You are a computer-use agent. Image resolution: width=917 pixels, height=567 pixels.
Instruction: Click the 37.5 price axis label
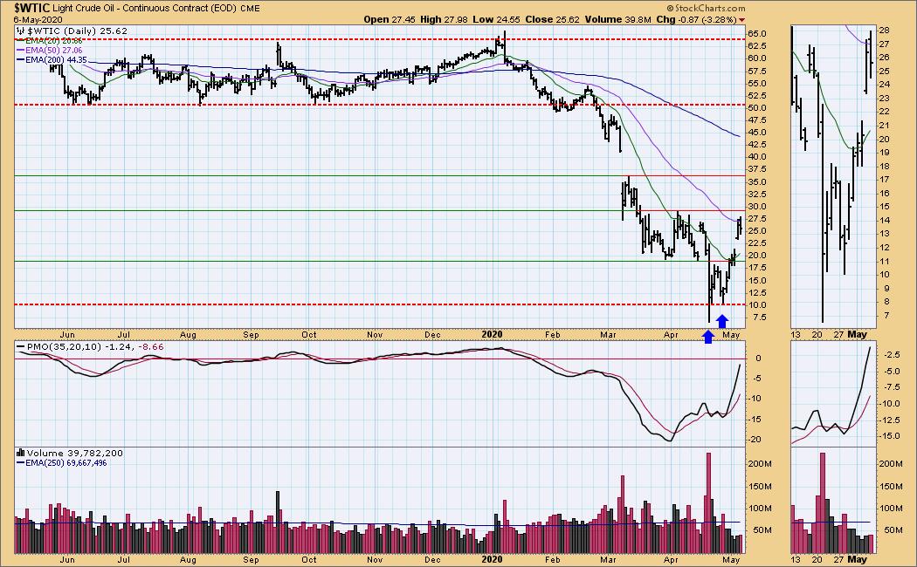point(757,169)
